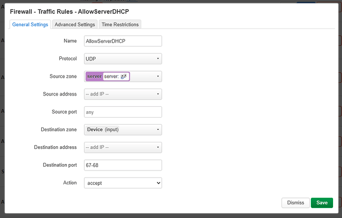
Task: Dismiss the traffic rule dialog
Action: tap(295, 203)
